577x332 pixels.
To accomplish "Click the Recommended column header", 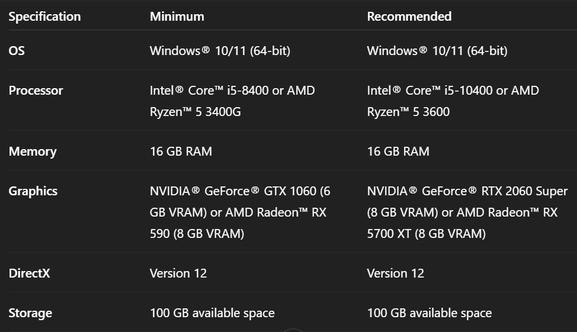I will coord(409,17).
